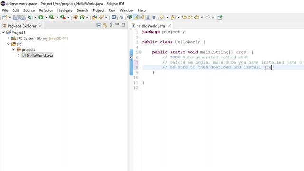Minimize the Package Explorer panel
Image resolution: width=304 pixels, height=171 pixels.
coord(117,24)
